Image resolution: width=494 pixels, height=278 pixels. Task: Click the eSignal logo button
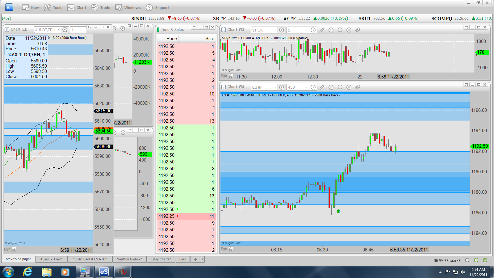point(9,7)
